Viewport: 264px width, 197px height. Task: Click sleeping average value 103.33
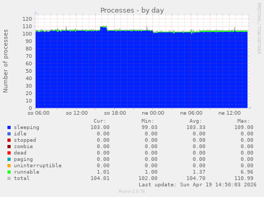(x=196, y=127)
